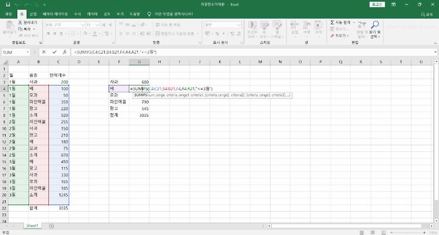This screenshot has width=439, height=235.
Task: Click Delete cells icon
Action: pyautogui.click(x=307, y=25)
